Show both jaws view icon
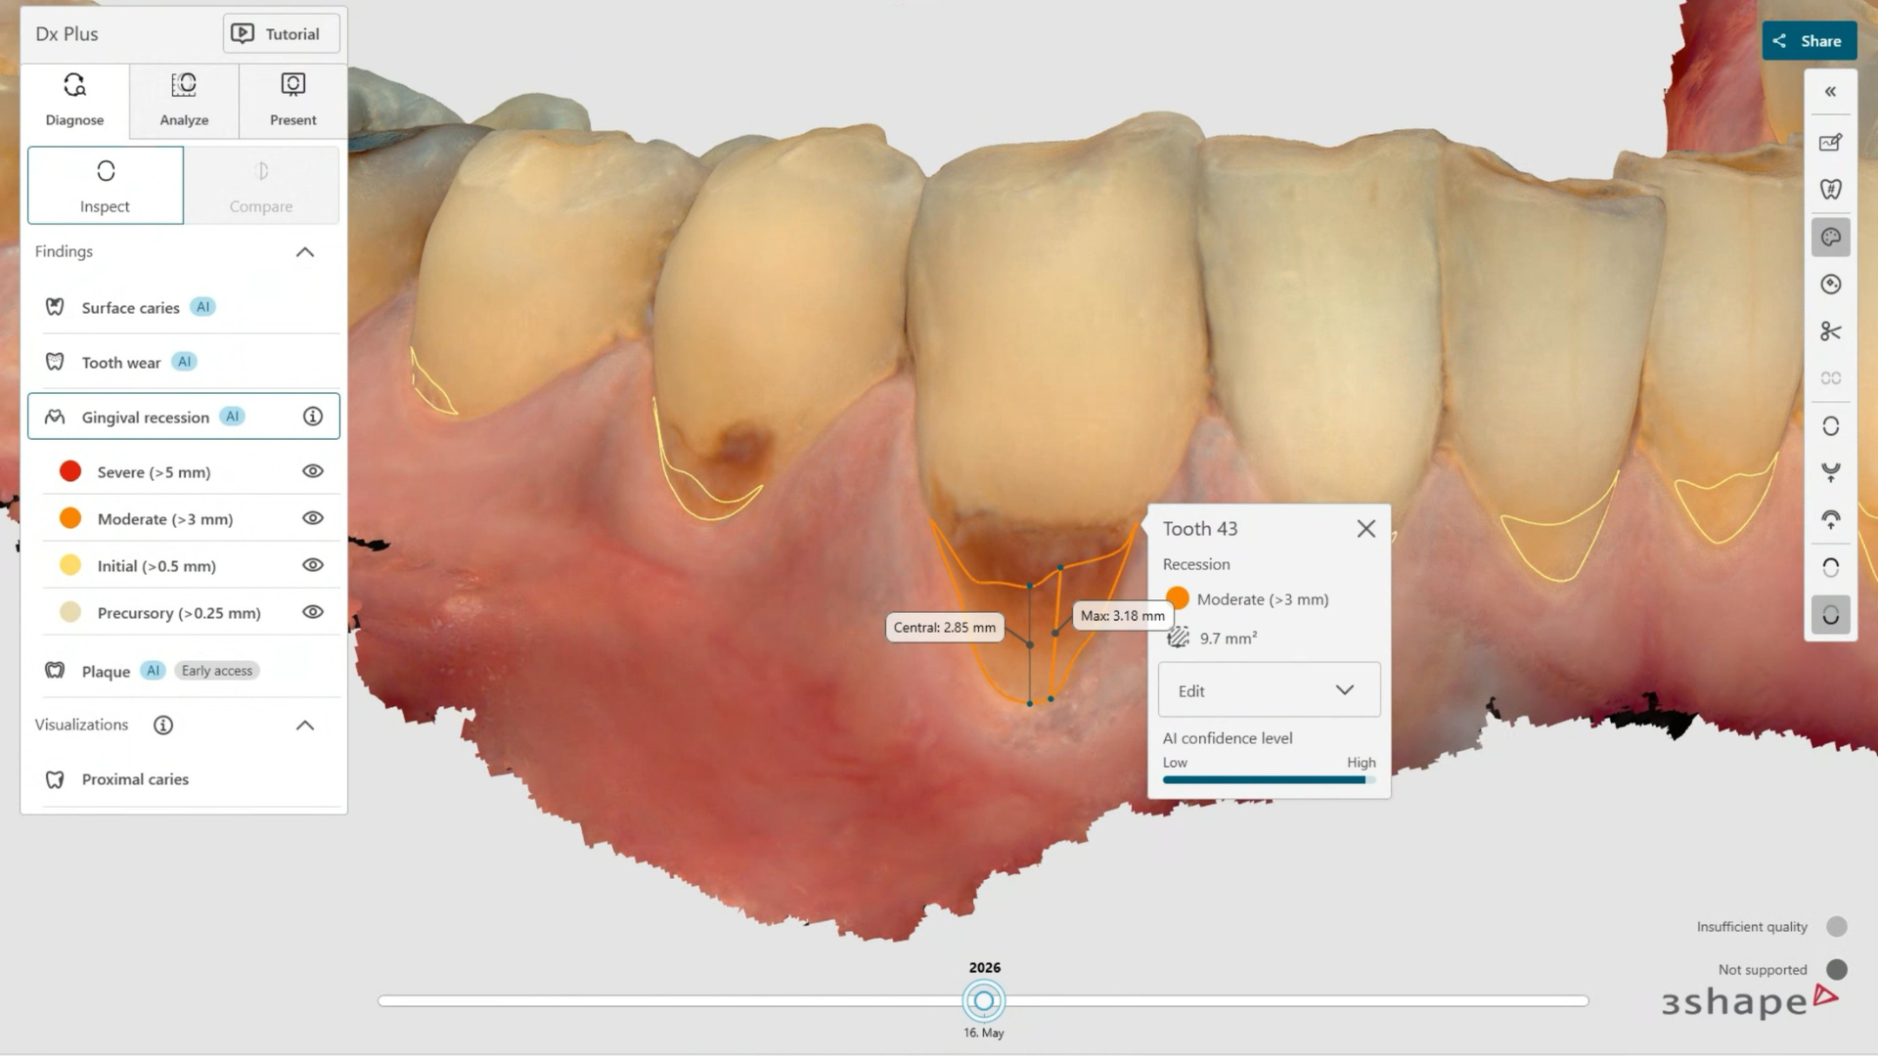The image size is (1878, 1056). 1830,426
